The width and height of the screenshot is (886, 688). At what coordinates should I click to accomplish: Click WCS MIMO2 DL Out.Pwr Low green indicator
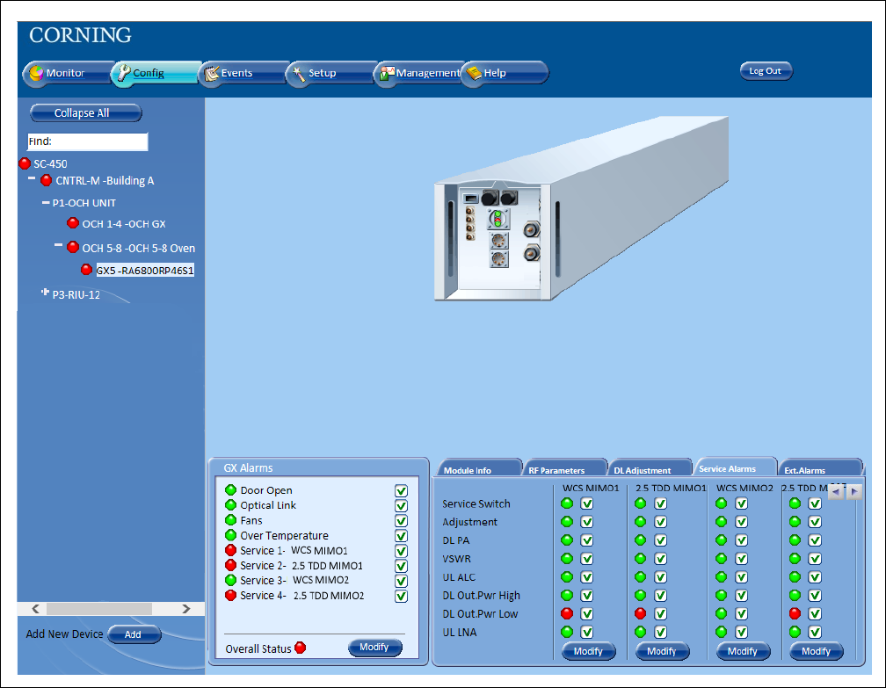click(x=721, y=613)
